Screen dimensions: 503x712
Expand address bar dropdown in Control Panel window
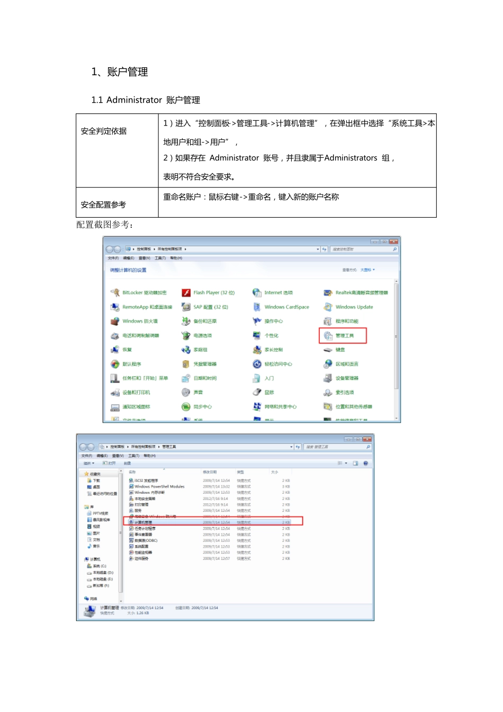click(x=318, y=249)
